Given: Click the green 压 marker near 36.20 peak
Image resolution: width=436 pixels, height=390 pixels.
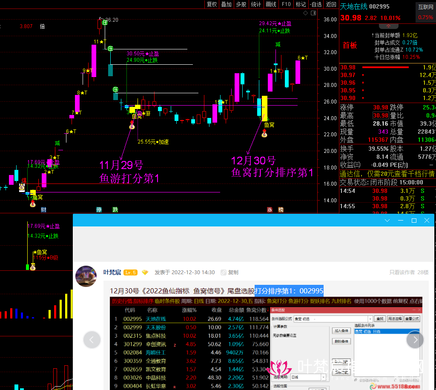Looking at the screenshot, I should point(104,22).
